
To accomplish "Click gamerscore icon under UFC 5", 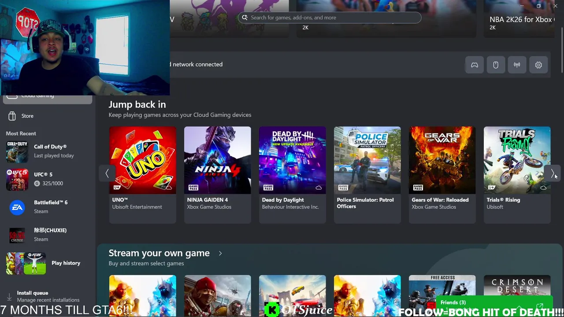I will 37,183.
